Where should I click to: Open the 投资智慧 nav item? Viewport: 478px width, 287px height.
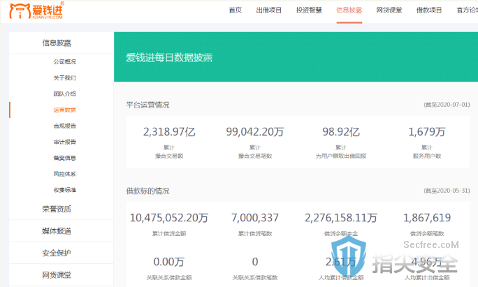pos(309,10)
